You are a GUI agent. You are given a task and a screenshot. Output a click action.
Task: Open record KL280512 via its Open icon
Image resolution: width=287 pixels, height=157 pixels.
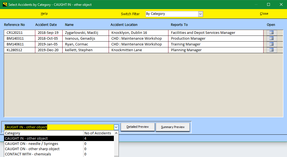(272, 50)
